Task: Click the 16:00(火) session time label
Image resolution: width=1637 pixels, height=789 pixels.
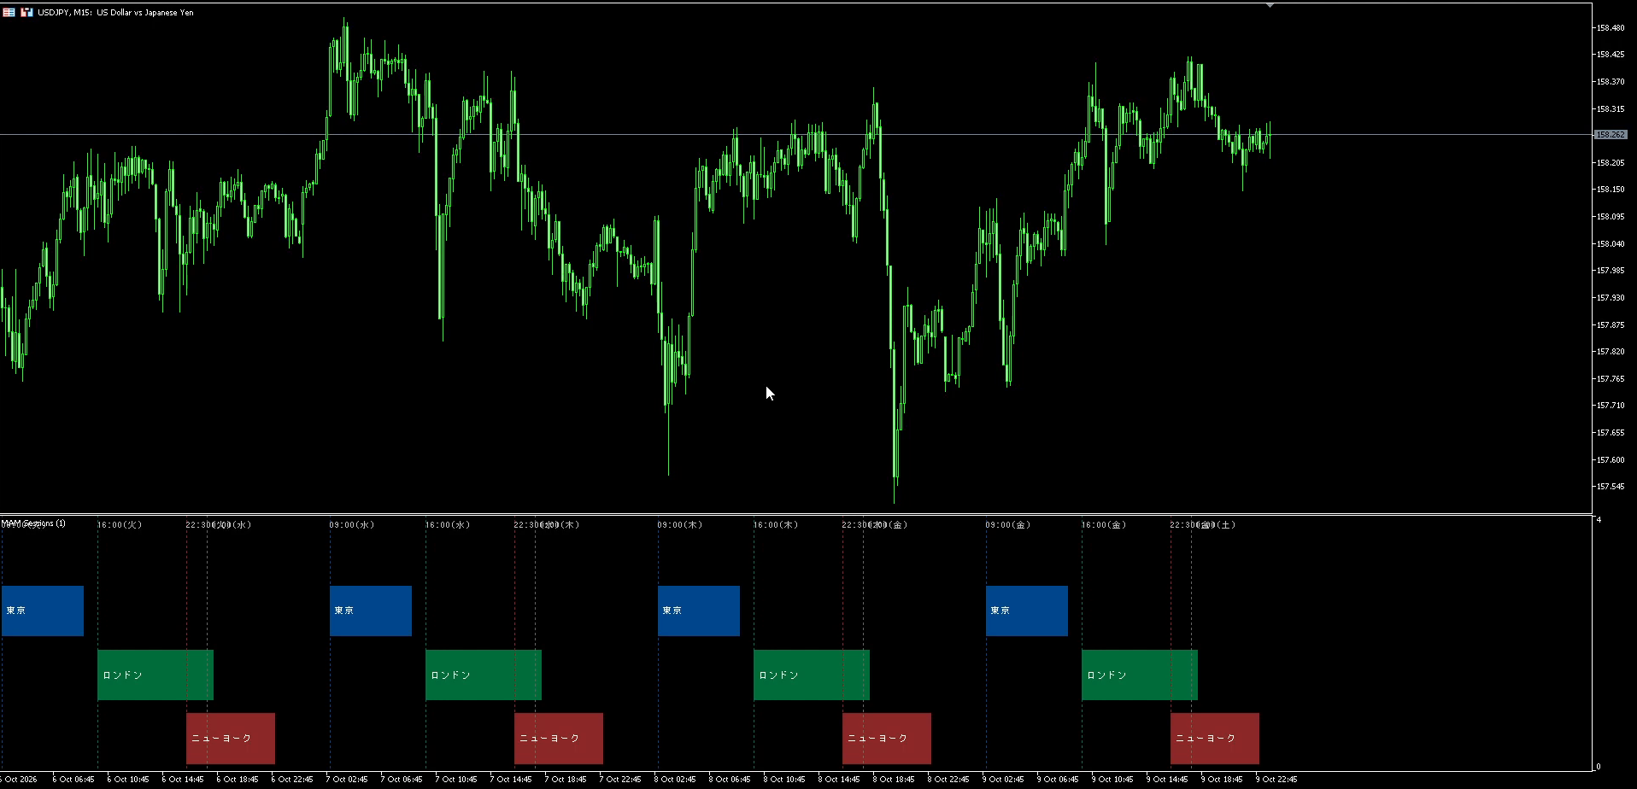Action: click(120, 525)
